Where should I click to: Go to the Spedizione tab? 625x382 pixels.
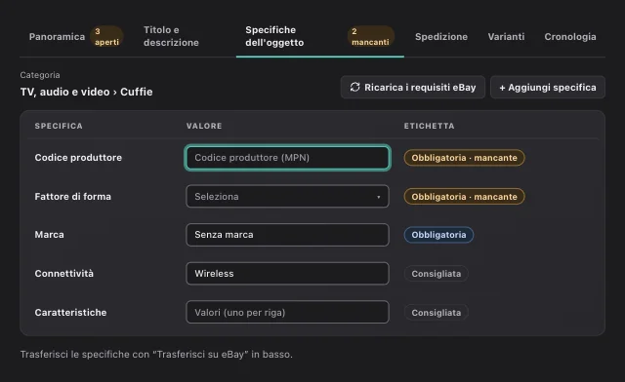click(441, 37)
